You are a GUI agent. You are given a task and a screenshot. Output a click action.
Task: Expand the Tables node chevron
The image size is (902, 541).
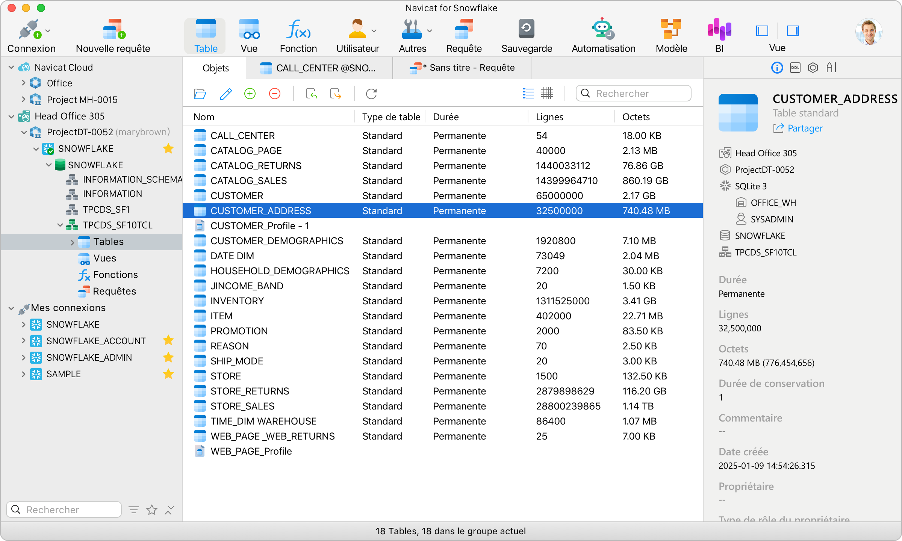72,242
